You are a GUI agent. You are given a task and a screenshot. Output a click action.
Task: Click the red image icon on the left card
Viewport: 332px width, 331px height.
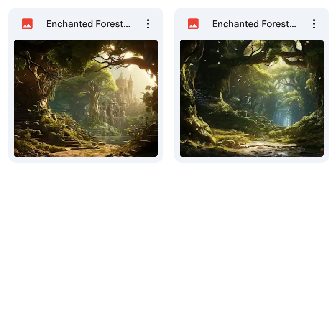[x=27, y=24]
